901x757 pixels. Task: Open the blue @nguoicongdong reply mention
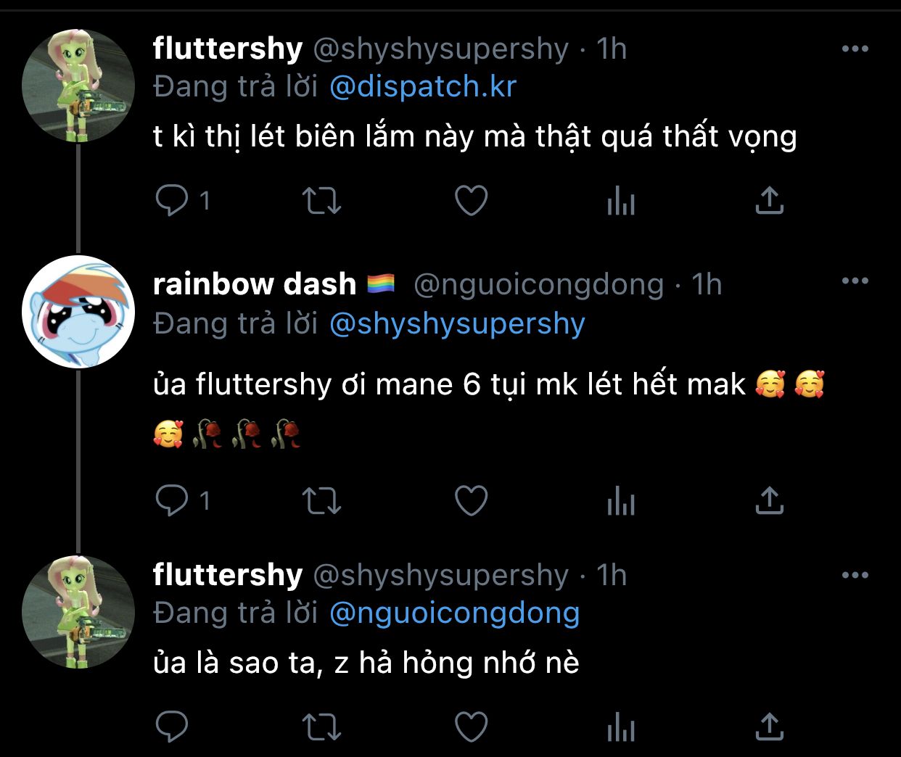click(454, 613)
